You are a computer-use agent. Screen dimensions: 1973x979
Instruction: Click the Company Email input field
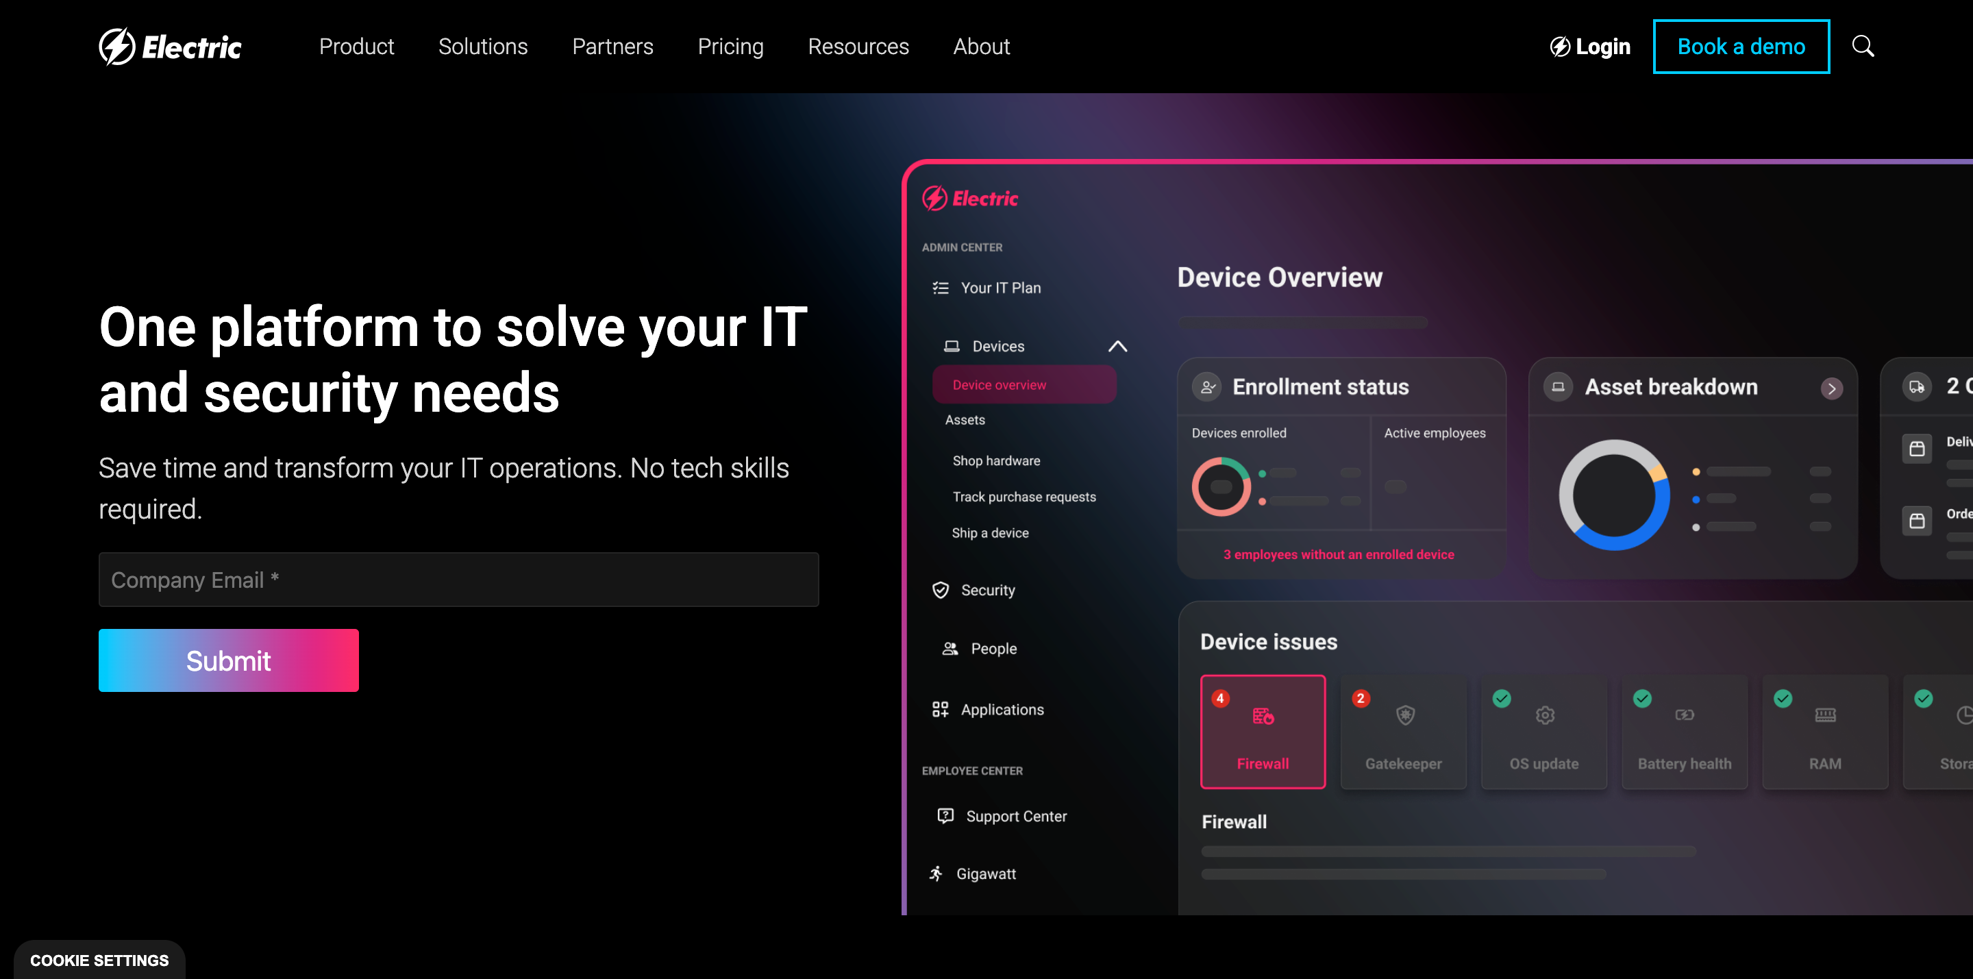pyautogui.click(x=458, y=580)
